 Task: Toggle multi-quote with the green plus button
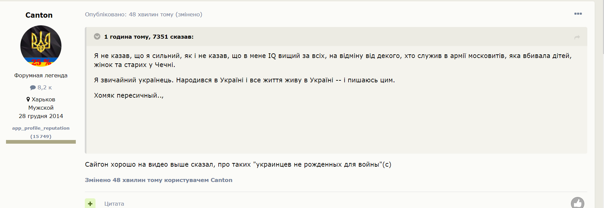(x=90, y=203)
